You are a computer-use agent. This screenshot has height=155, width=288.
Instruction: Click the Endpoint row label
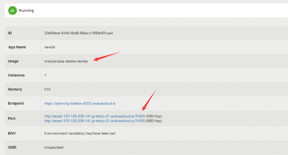16,103
